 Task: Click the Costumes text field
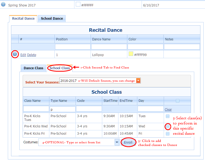pos(77,142)
